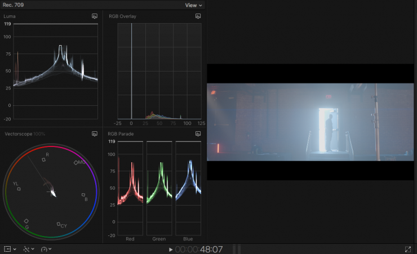Toggle the audio meters beside the timecode
The image size is (417, 254).
(x=237, y=249)
